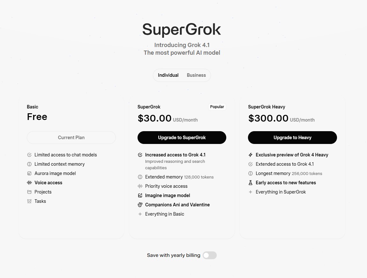Click the Imagine image model icon

140,195
